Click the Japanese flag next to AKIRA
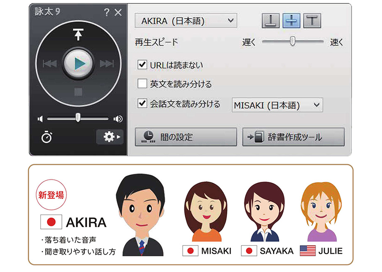Screen dimensions: 382x272 [51, 222]
